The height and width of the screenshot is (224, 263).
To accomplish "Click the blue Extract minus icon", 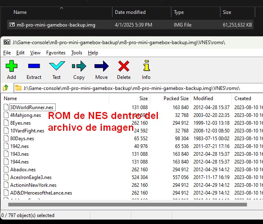I will [34, 66].
